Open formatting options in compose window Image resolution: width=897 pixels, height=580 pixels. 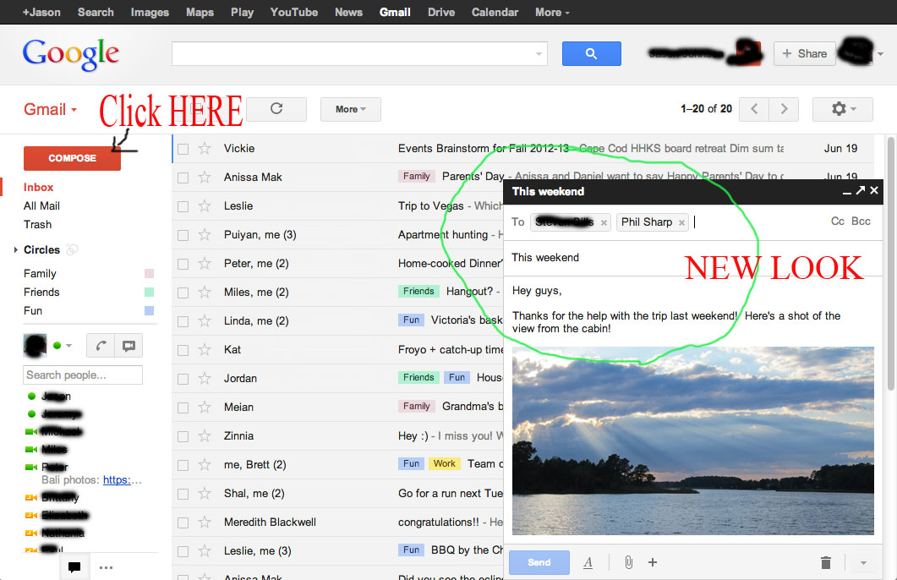pos(588,563)
